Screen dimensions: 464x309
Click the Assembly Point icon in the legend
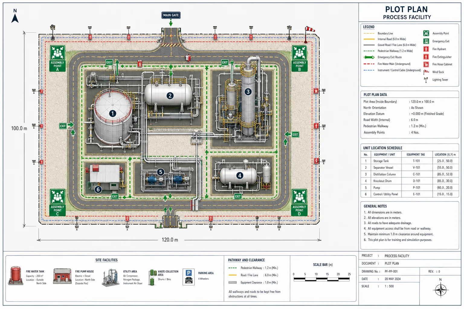426,33
